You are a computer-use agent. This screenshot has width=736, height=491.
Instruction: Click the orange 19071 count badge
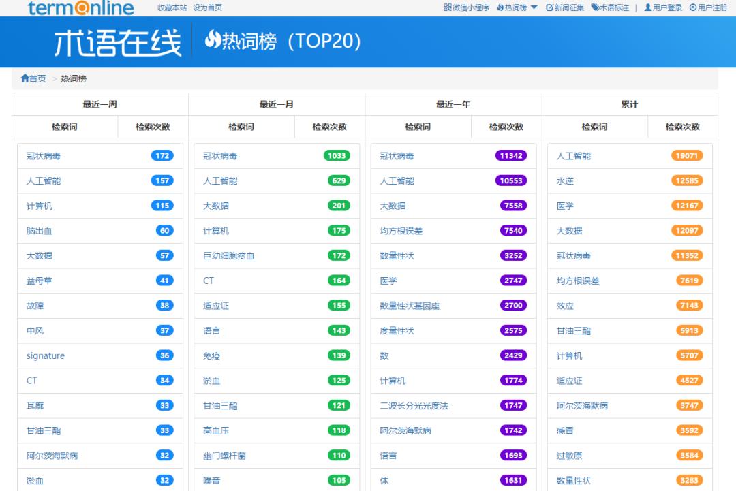click(x=686, y=155)
